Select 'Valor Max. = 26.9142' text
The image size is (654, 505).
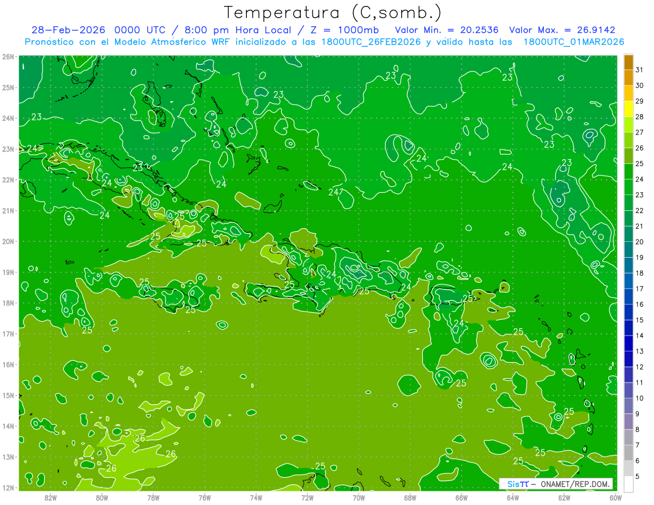pyautogui.click(x=562, y=31)
